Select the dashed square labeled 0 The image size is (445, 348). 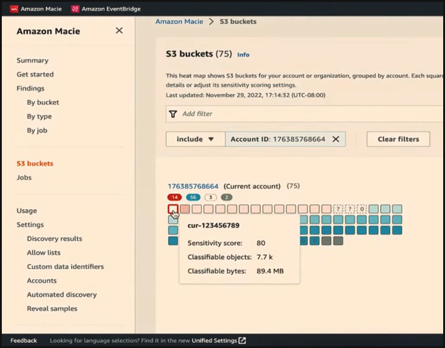tap(362, 209)
